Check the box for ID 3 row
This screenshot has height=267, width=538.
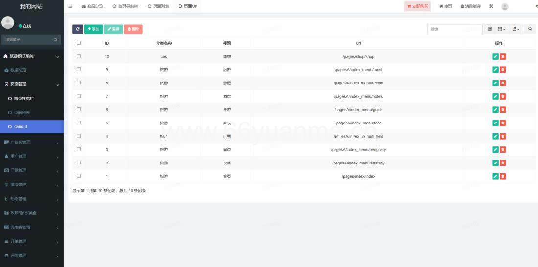pyautogui.click(x=79, y=149)
